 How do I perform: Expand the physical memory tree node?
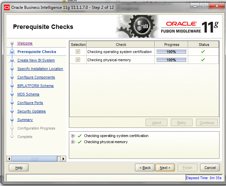coord(73,142)
